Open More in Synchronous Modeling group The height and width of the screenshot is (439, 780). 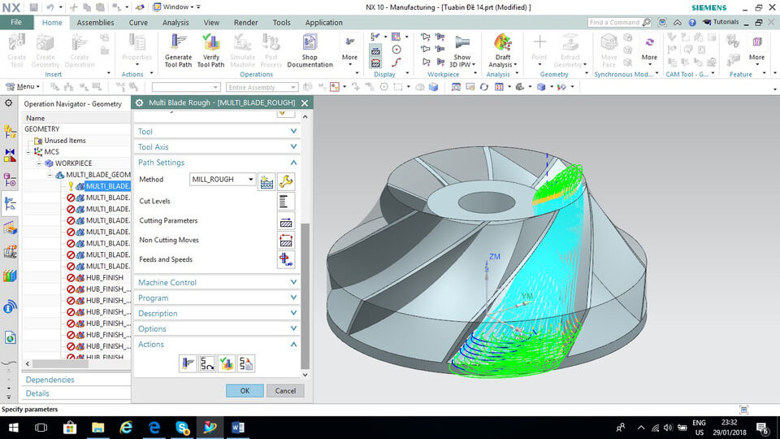pos(649,49)
